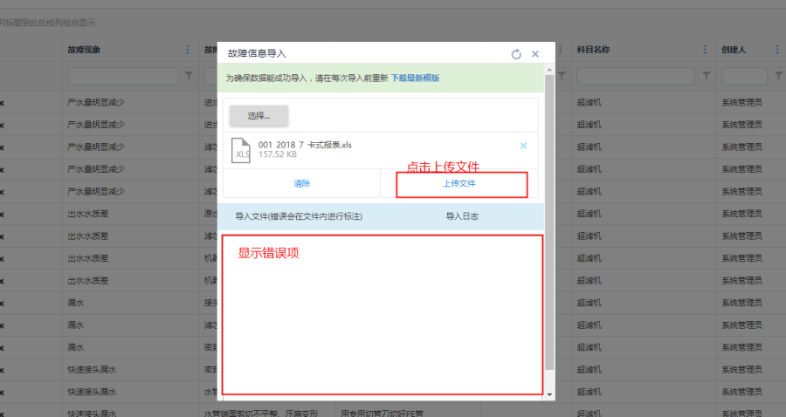Close the 故障信息导入 dialog

click(x=535, y=54)
